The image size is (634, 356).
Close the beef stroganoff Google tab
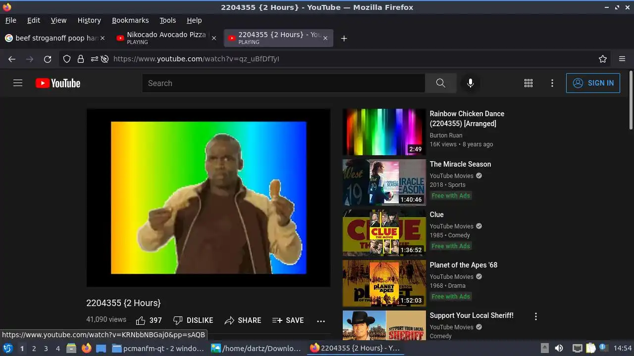pyautogui.click(x=103, y=38)
